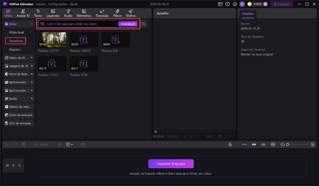
Task: Expand the Fundo sidebar section
Action: [18, 99]
